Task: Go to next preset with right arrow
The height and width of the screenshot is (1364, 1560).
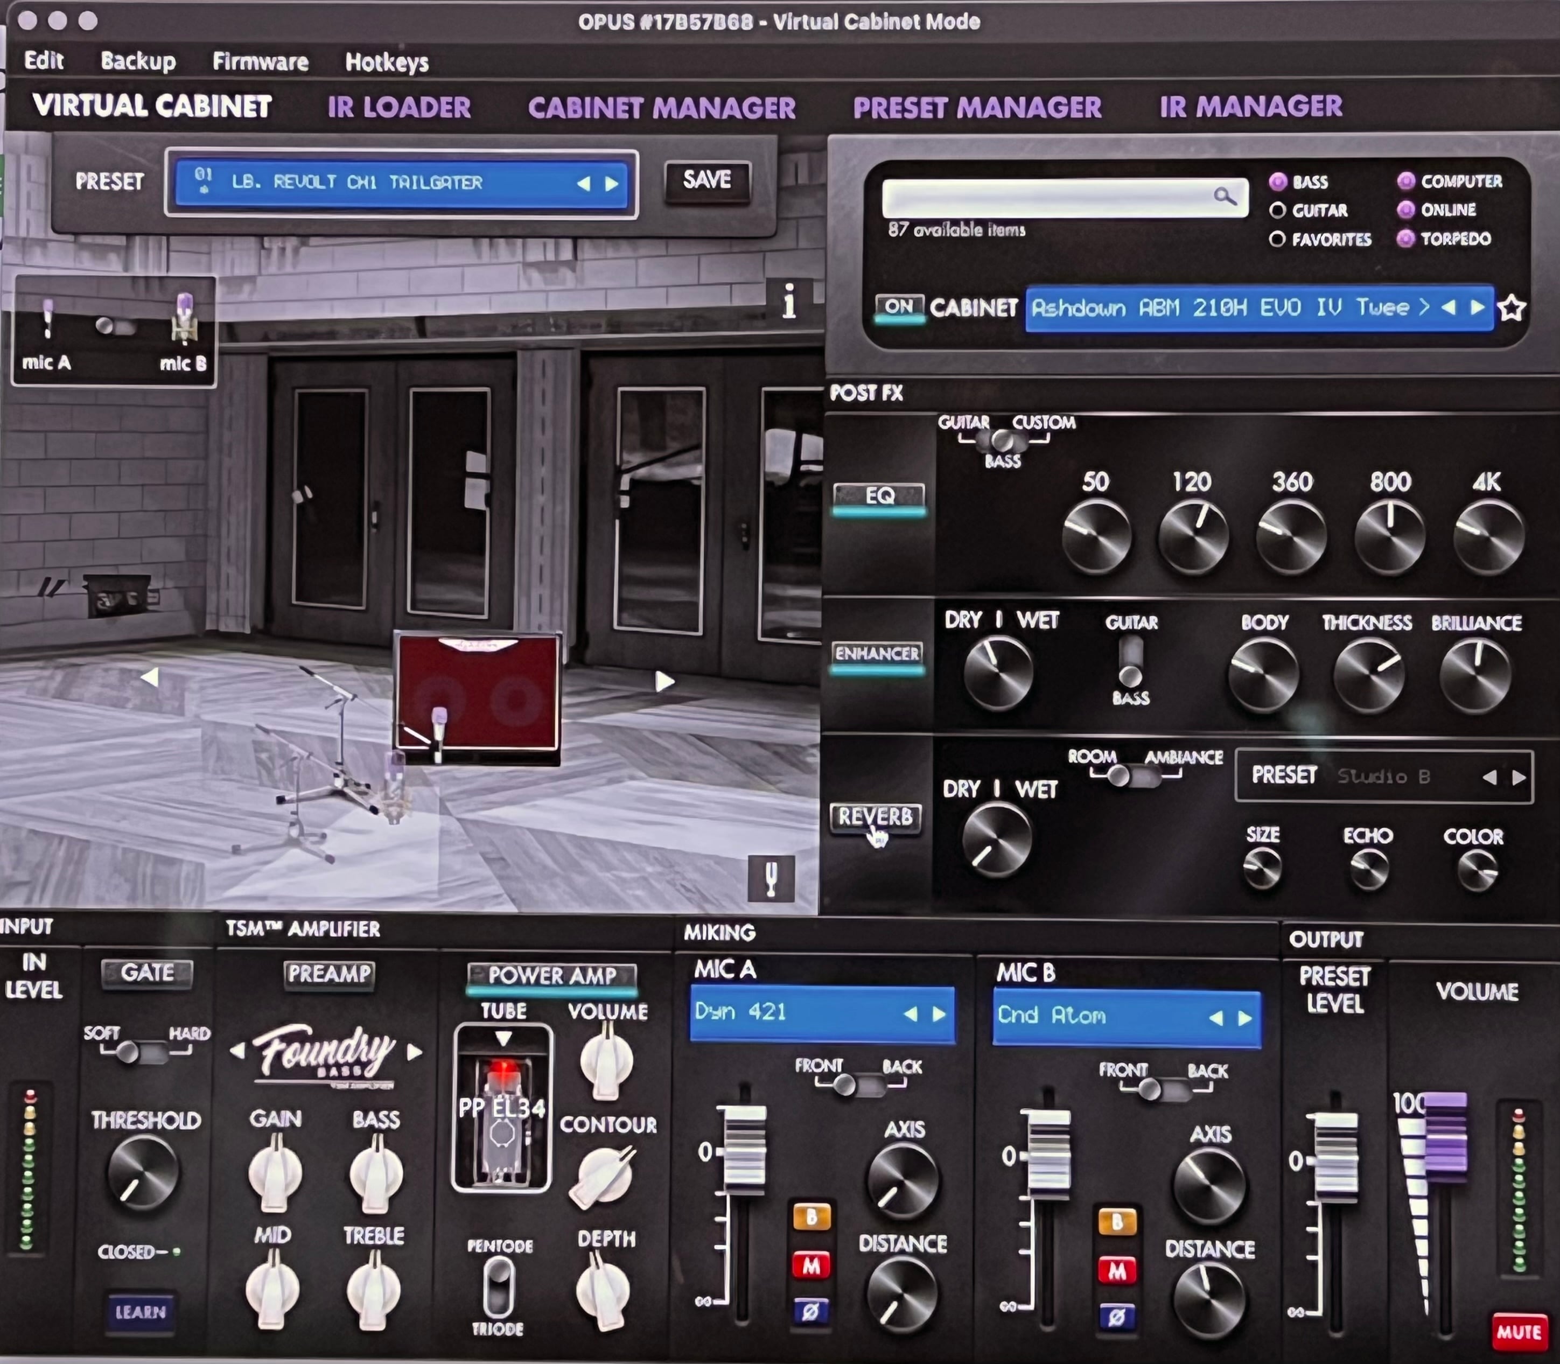Action: [612, 184]
